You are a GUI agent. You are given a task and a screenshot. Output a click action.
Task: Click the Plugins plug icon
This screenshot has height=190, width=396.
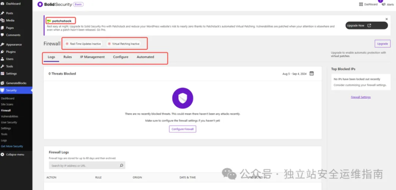coord(3,52)
